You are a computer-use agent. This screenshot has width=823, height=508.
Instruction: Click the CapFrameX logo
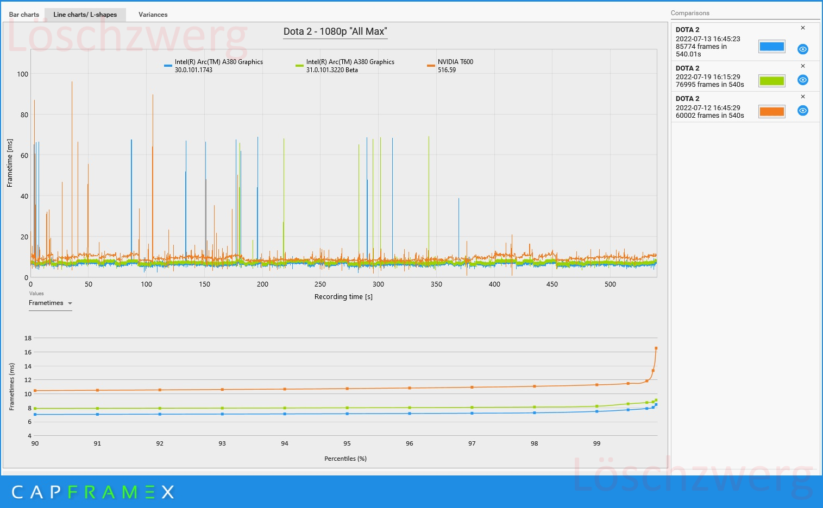pos(93,492)
